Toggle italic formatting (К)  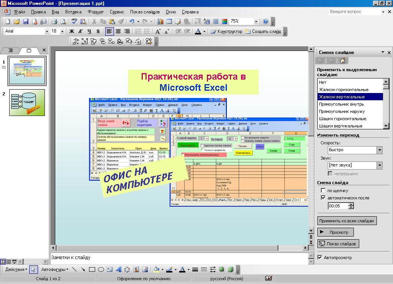point(81,31)
